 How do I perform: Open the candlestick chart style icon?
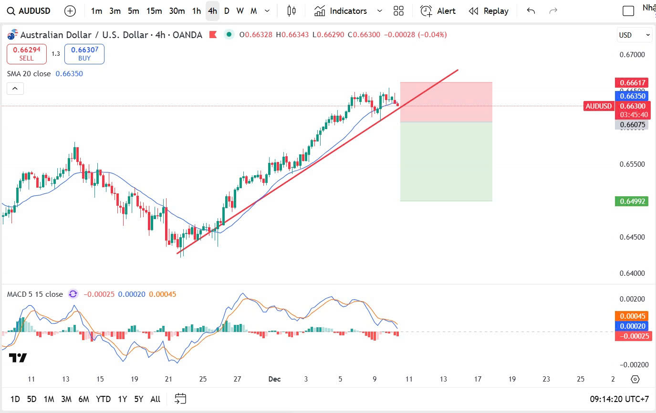click(292, 11)
